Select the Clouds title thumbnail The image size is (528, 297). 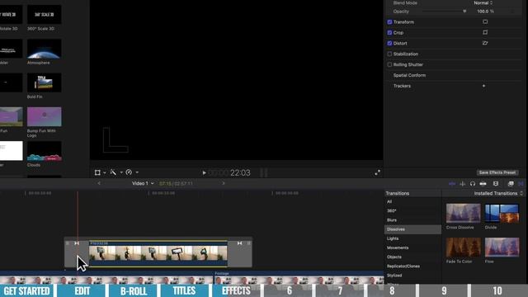coord(44,151)
